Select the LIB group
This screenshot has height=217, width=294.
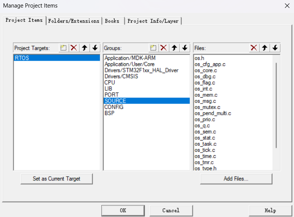click(x=147, y=89)
